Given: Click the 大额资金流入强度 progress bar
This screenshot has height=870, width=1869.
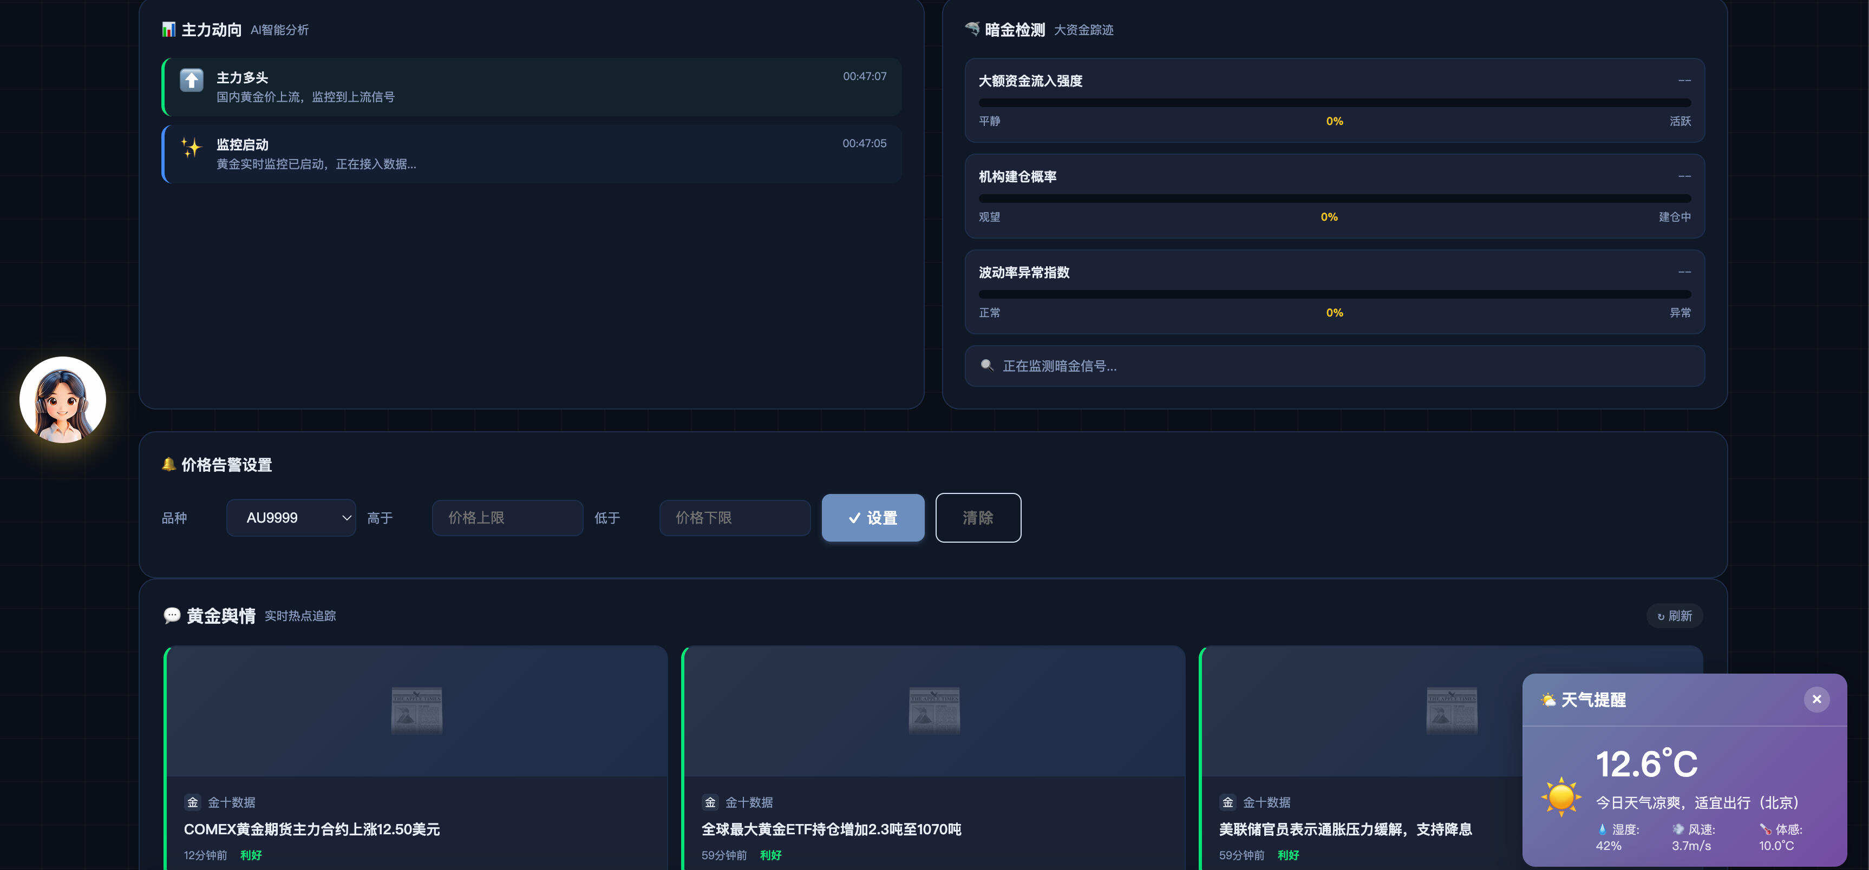Looking at the screenshot, I should pyautogui.click(x=1334, y=103).
